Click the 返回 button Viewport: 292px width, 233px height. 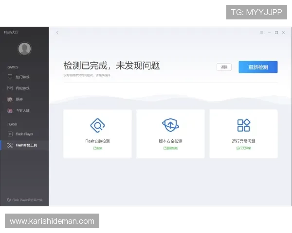click(x=224, y=67)
